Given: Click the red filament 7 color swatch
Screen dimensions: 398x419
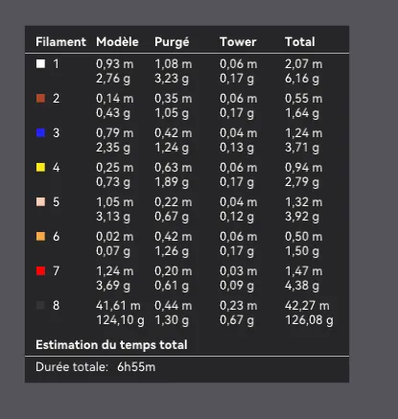Looking at the screenshot, I should pyautogui.click(x=40, y=271).
